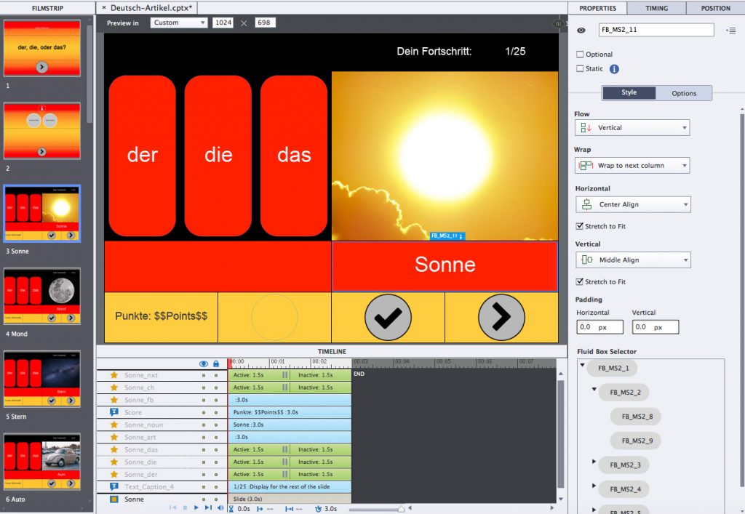Image resolution: width=745 pixels, height=514 pixels.
Task: Expand the FB_MS2_3 tree node
Action: click(x=594, y=462)
